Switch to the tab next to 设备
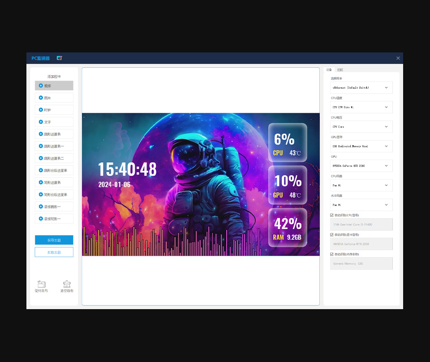Viewport: 430px width, 362px height. tap(340, 70)
